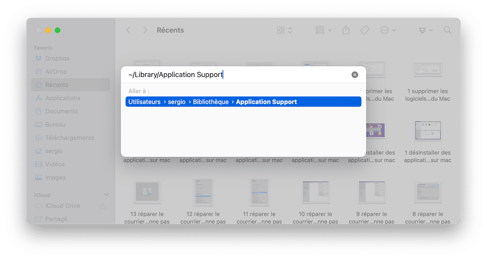
Task: Switch view mode with icon view selector
Action: coord(285,30)
